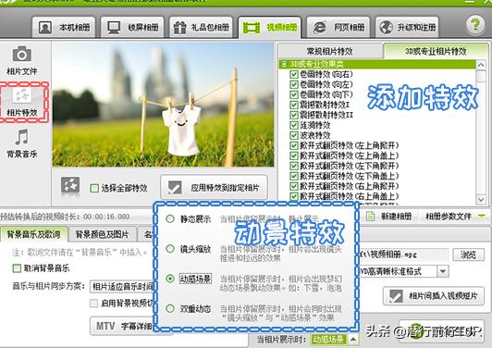Click 新建相册 button
This screenshot has height=348, width=492.
click(x=389, y=217)
